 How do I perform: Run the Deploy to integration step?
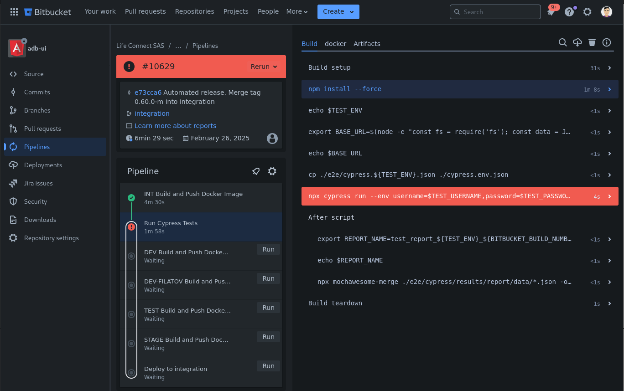coord(268,366)
